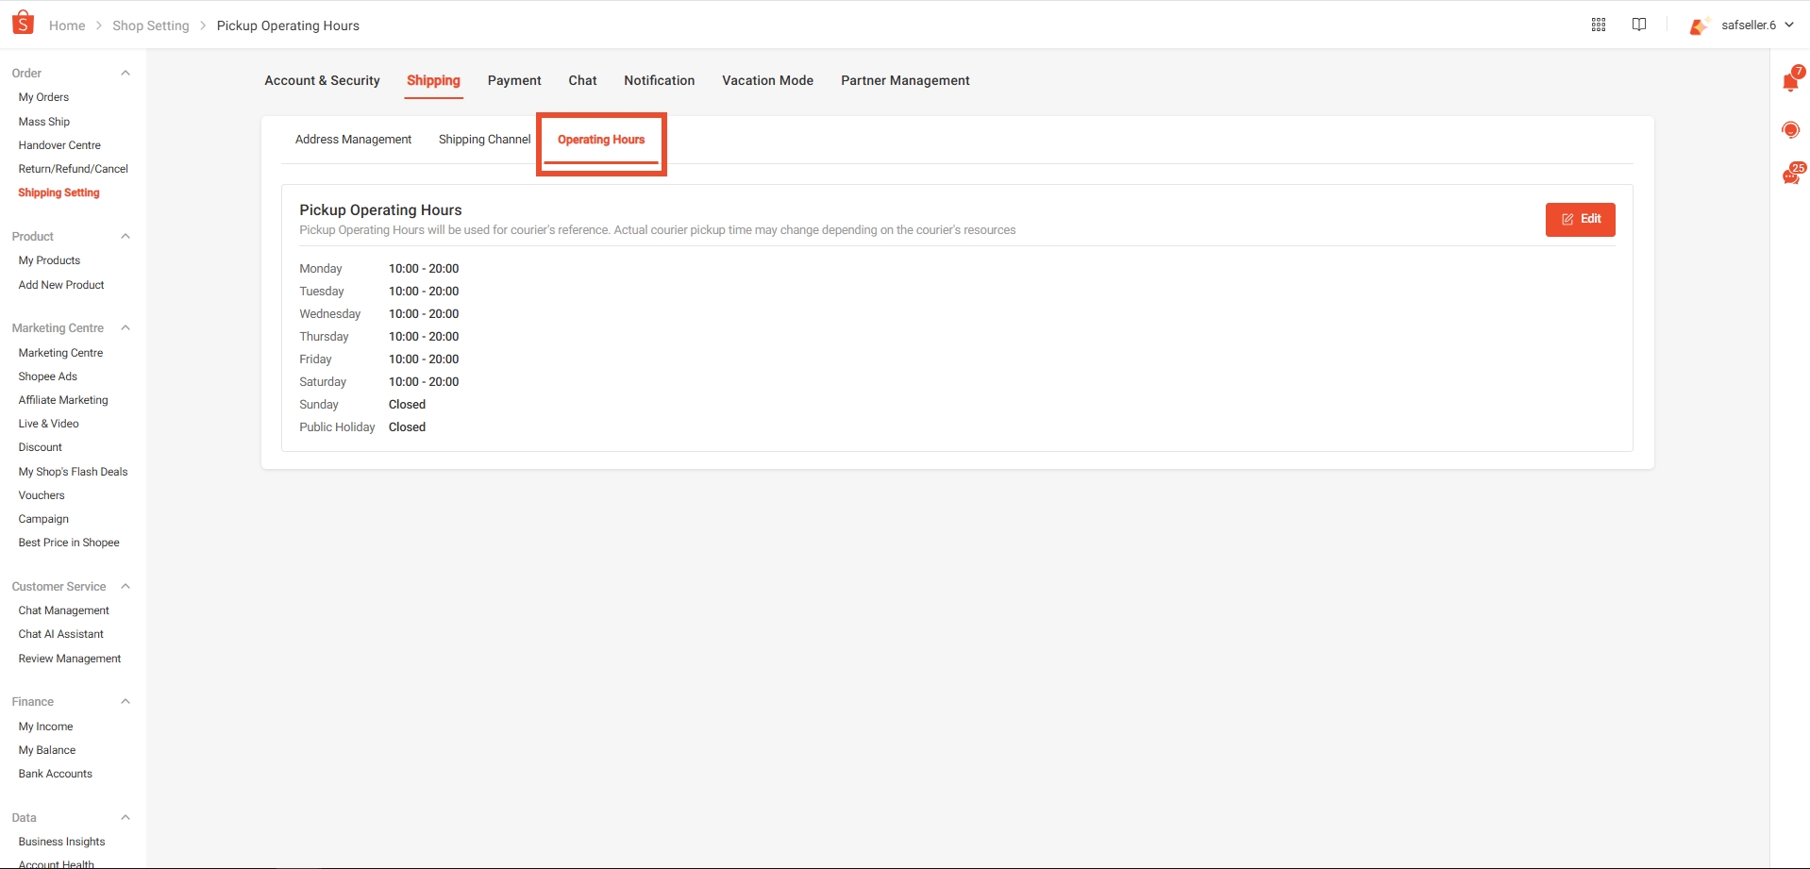The width and height of the screenshot is (1810, 869).
Task: Open the support headset icon on the right sidebar
Action: pos(1790,129)
